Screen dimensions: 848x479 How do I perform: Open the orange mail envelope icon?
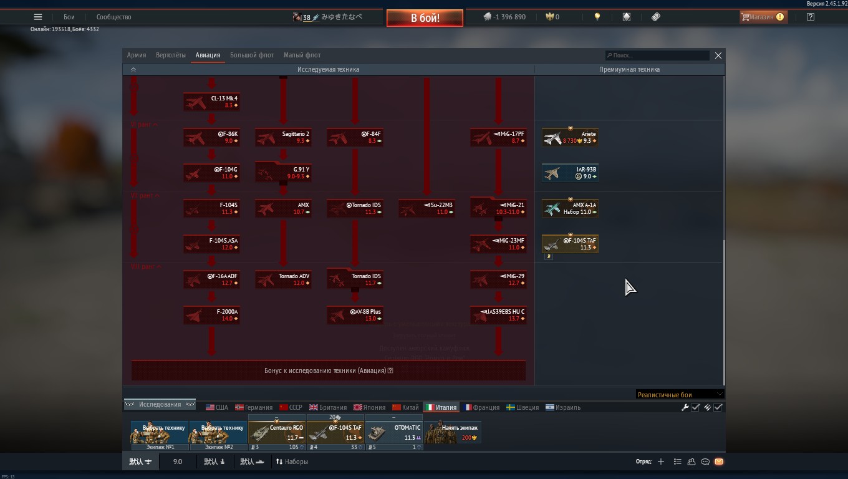(719, 462)
